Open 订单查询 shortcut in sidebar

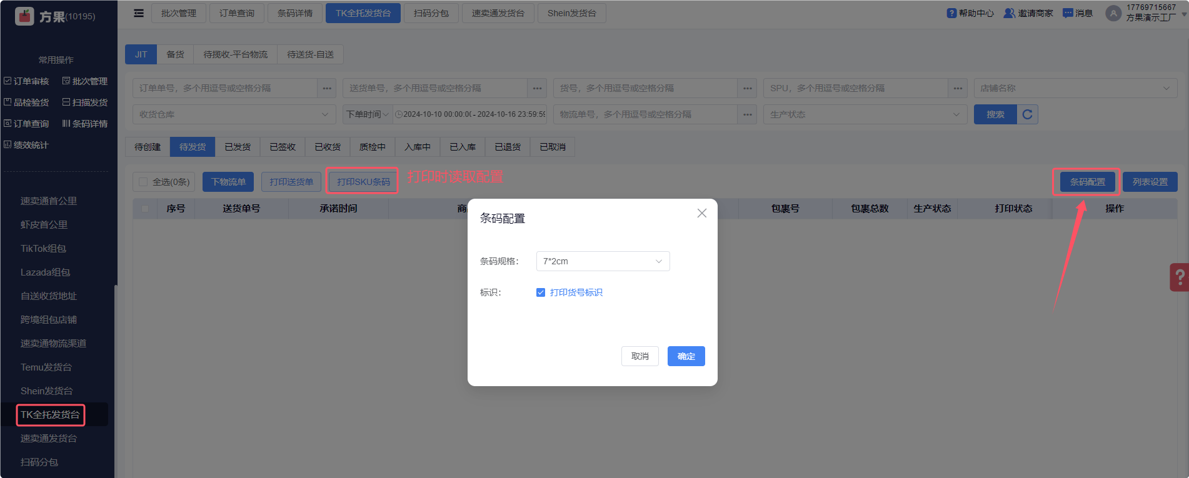26,124
